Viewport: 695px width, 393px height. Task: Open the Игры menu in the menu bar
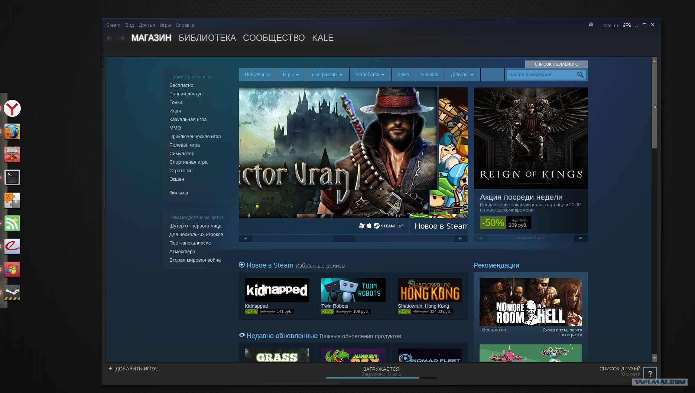click(x=165, y=25)
